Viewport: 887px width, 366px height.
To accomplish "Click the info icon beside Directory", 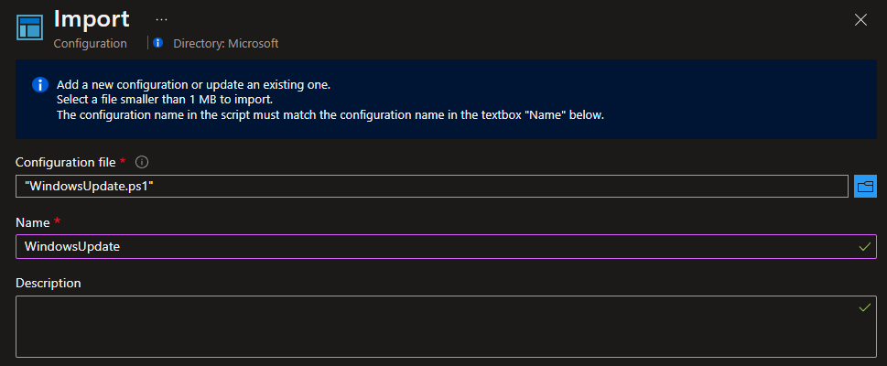I will click(x=158, y=43).
